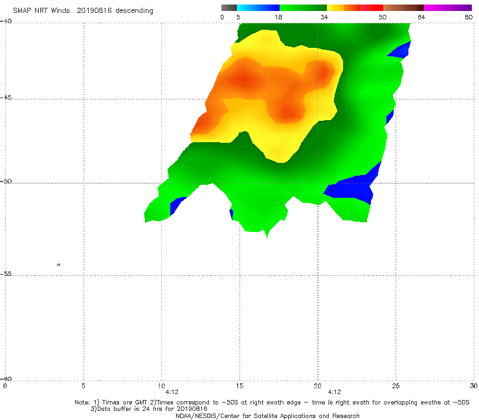This screenshot has height=420, width=479.
Task: Click the blue 5–18 segment of the colorbar
Action: point(258,8)
